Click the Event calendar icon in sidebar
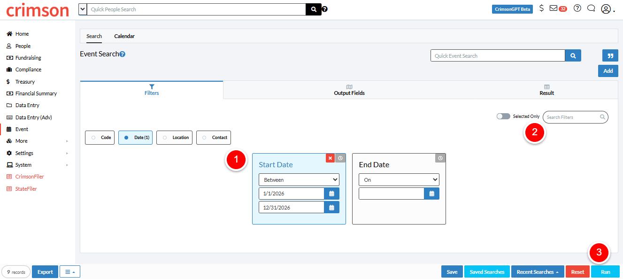623x279 pixels. point(9,129)
